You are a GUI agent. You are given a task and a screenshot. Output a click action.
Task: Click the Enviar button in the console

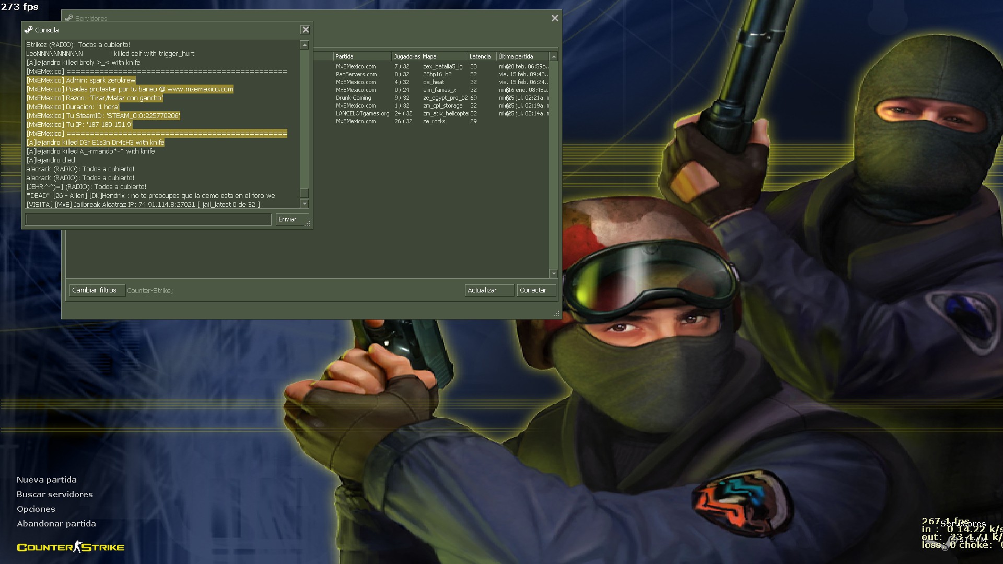pyautogui.click(x=292, y=219)
